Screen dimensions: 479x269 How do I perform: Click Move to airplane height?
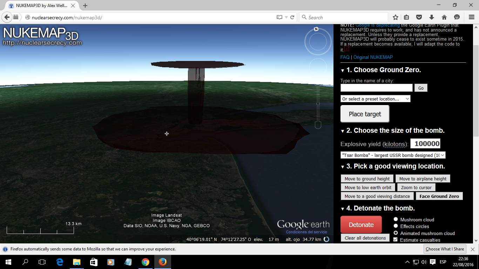point(423,179)
